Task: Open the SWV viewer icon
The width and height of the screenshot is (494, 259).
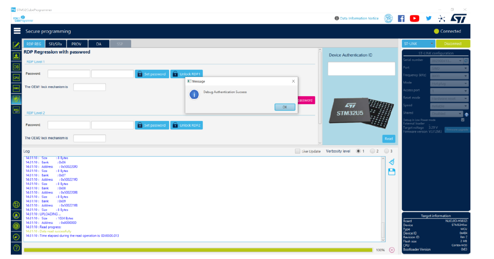Action: click(x=16, y=88)
